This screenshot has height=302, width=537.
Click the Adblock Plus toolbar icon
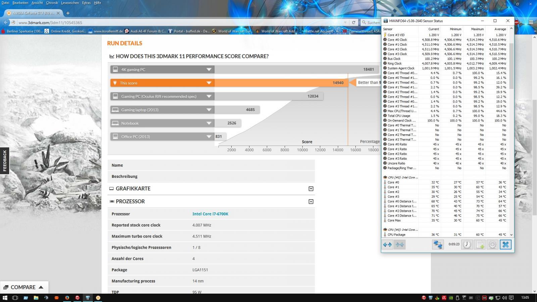[x=517, y=22]
